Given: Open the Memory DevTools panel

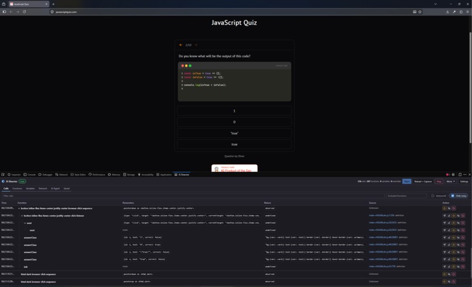Looking at the screenshot, I should pyautogui.click(x=114, y=175).
